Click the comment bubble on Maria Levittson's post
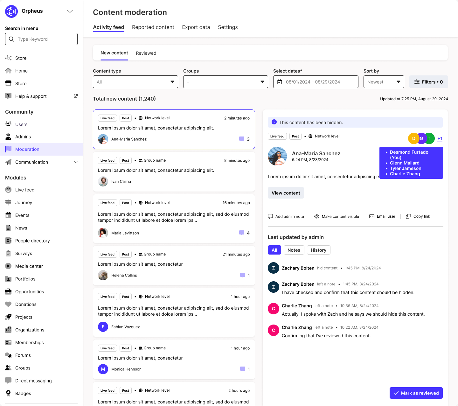Viewport: 458px width, 406px height. pos(242,233)
